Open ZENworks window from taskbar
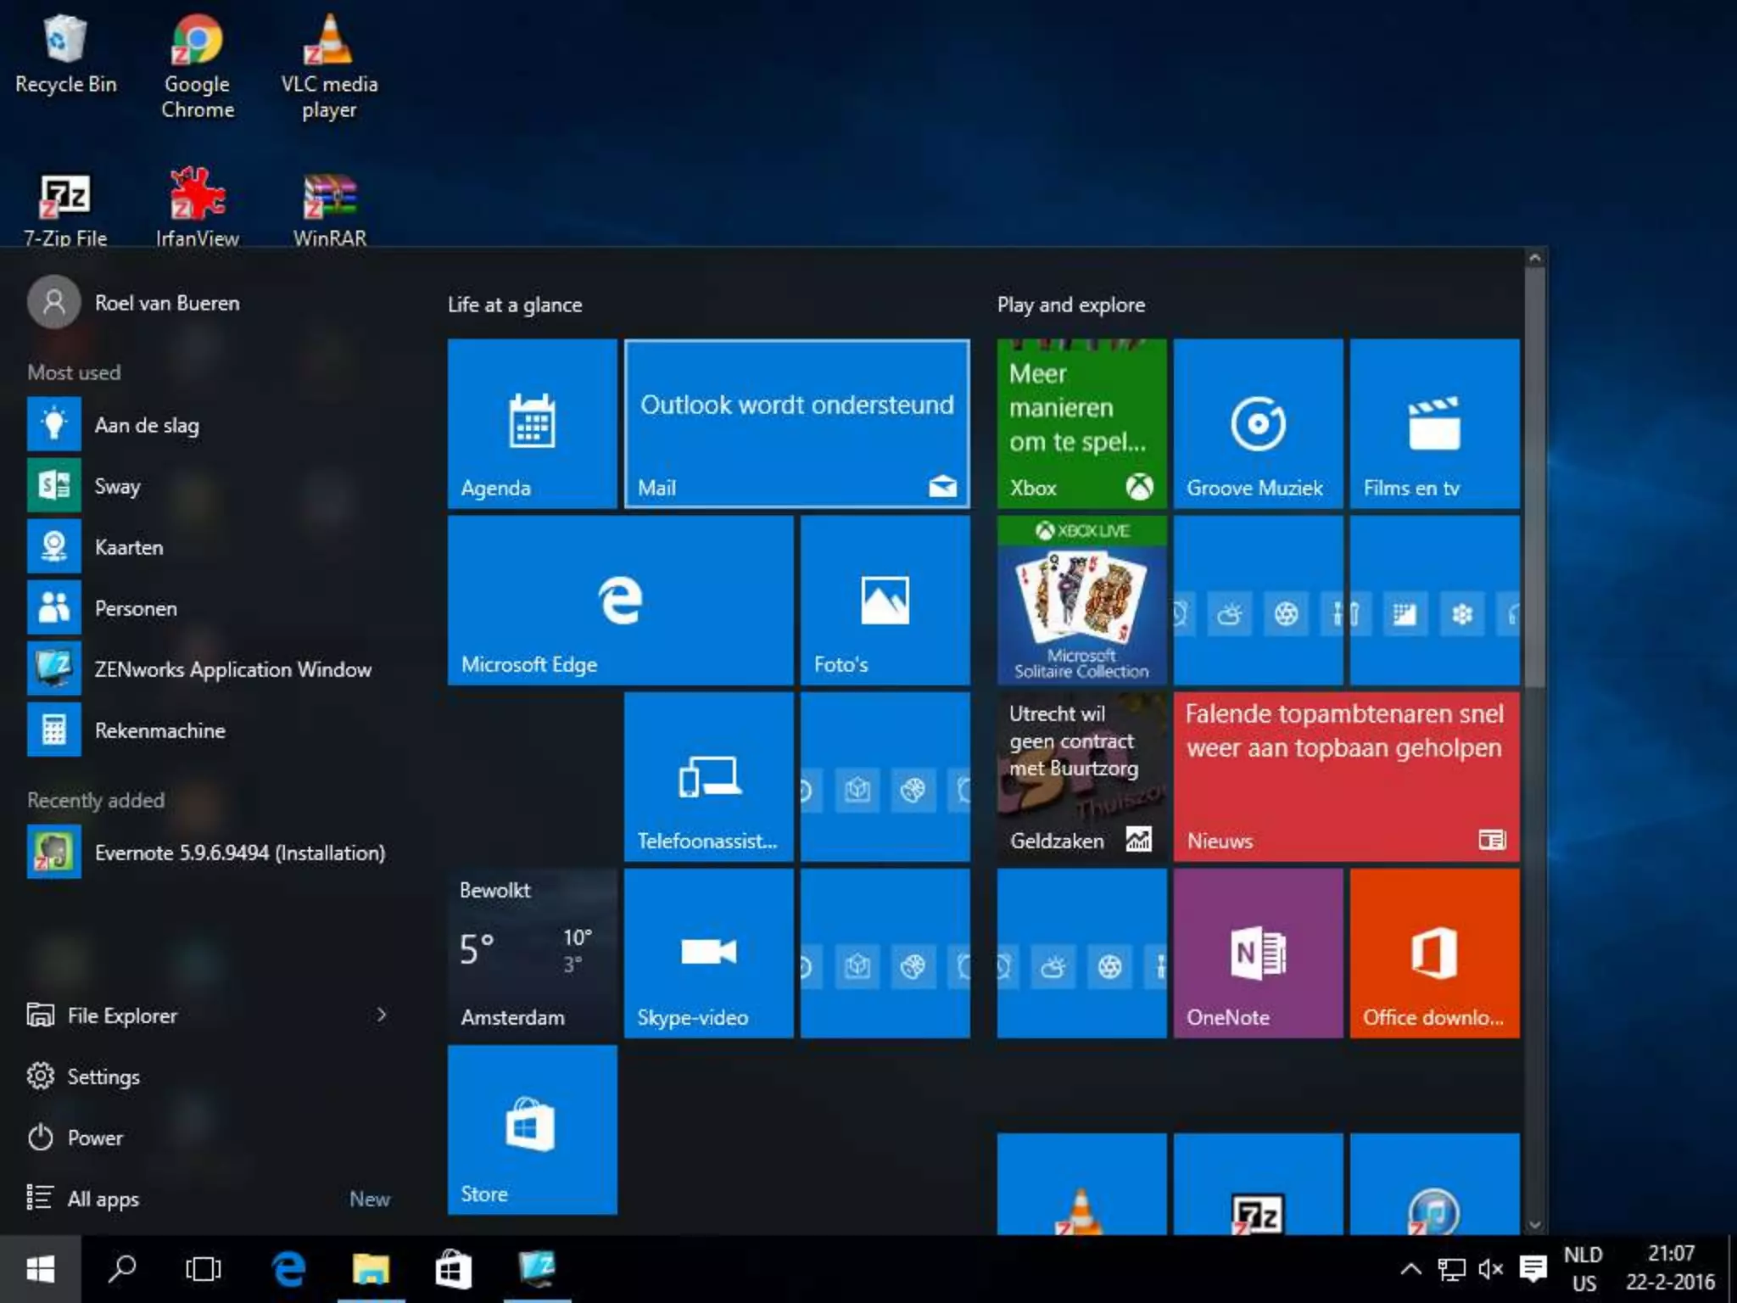The width and height of the screenshot is (1737, 1303). [x=537, y=1268]
